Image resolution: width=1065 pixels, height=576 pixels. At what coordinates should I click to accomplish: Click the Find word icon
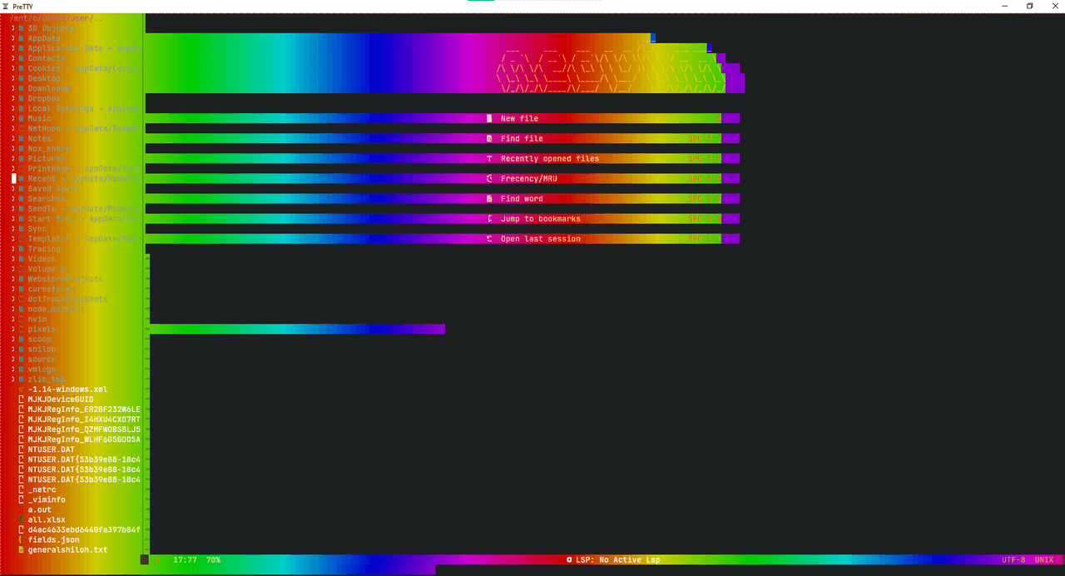click(x=489, y=198)
